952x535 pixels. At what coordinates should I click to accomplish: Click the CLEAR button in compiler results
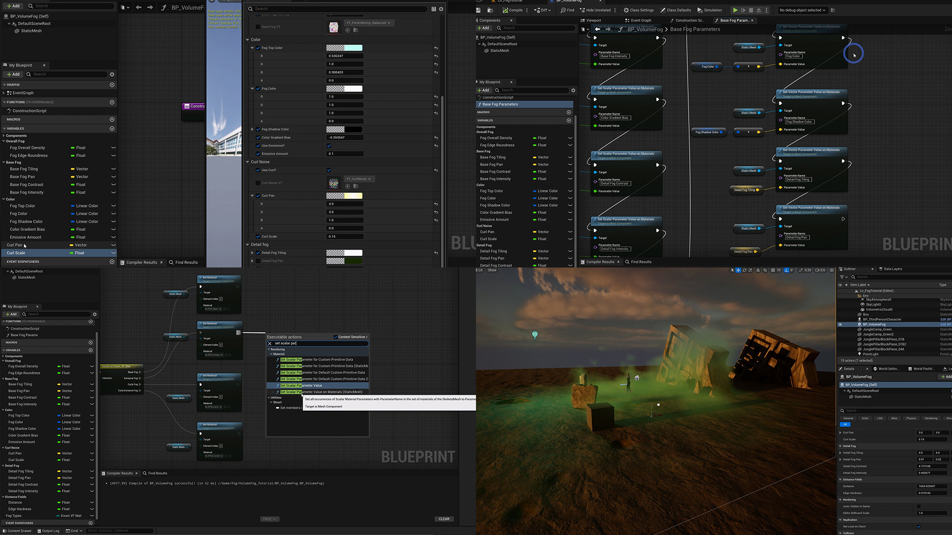(x=444, y=519)
